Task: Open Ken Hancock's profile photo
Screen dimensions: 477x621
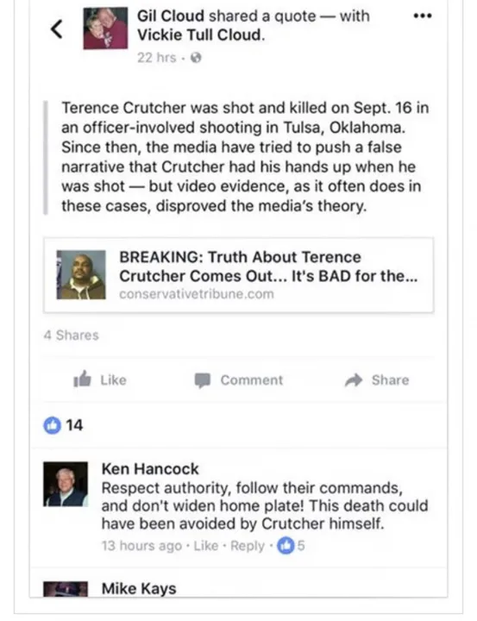Action: coord(66,484)
